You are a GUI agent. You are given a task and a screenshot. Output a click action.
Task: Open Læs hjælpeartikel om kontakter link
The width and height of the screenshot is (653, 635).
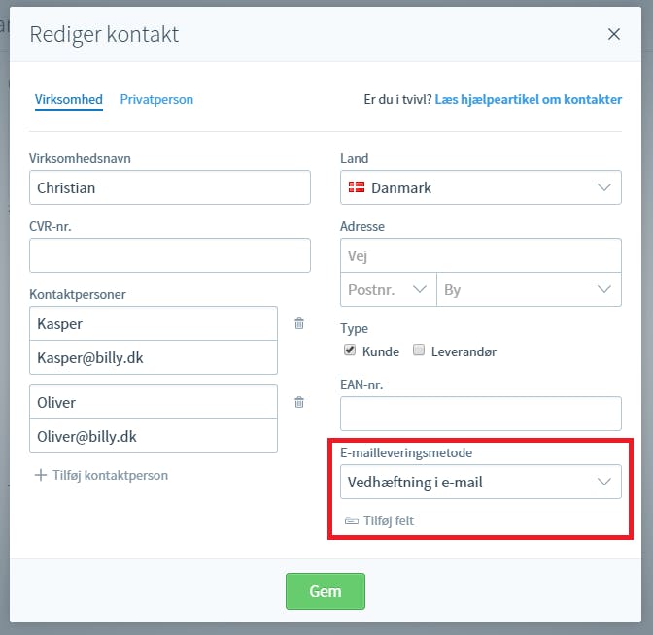click(528, 99)
